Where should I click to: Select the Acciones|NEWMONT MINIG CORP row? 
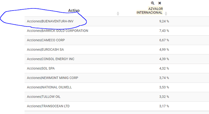117,78
